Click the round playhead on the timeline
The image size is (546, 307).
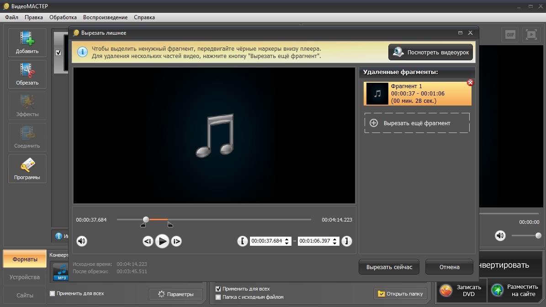pos(146,220)
